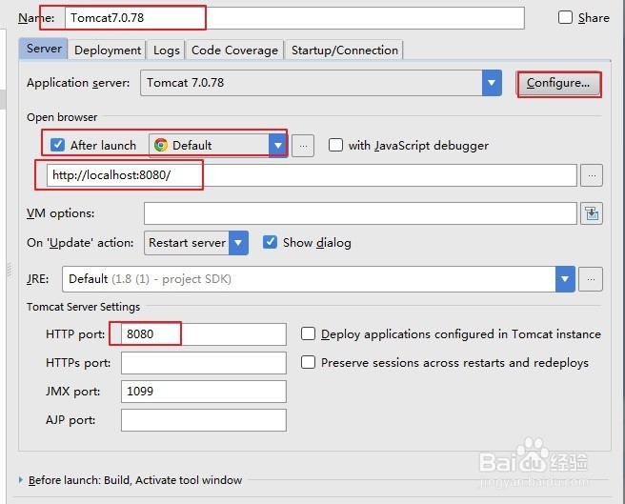The height and width of the screenshot is (504, 625).
Task: Open the Code Coverage tab
Action: [x=234, y=50]
